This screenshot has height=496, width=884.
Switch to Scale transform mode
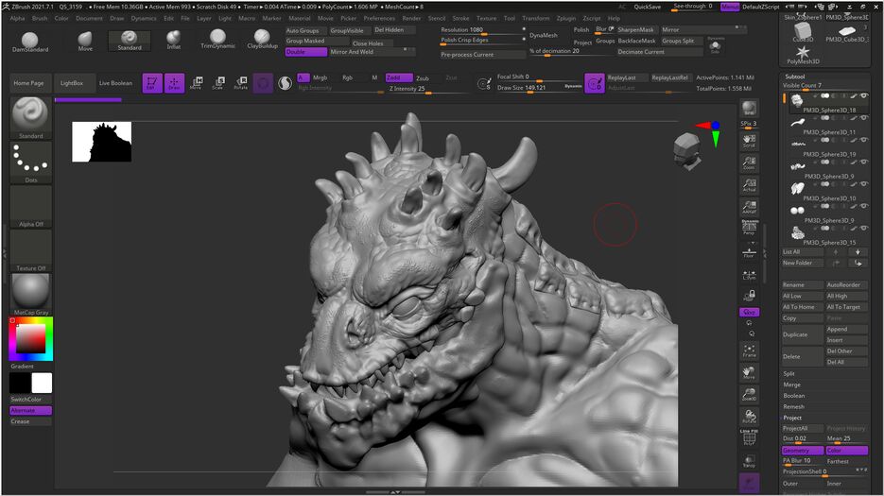pyautogui.click(x=218, y=83)
